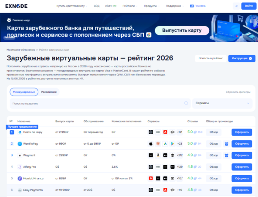The width and height of the screenshot is (258, 197).
Task: Click Оформить for Aifory Pro
Action: (x=242, y=167)
